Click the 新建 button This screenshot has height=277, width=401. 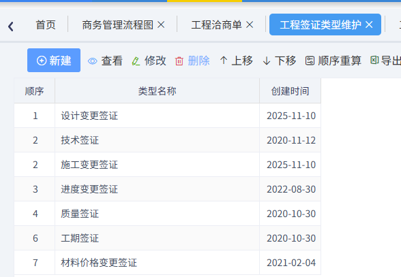54,61
